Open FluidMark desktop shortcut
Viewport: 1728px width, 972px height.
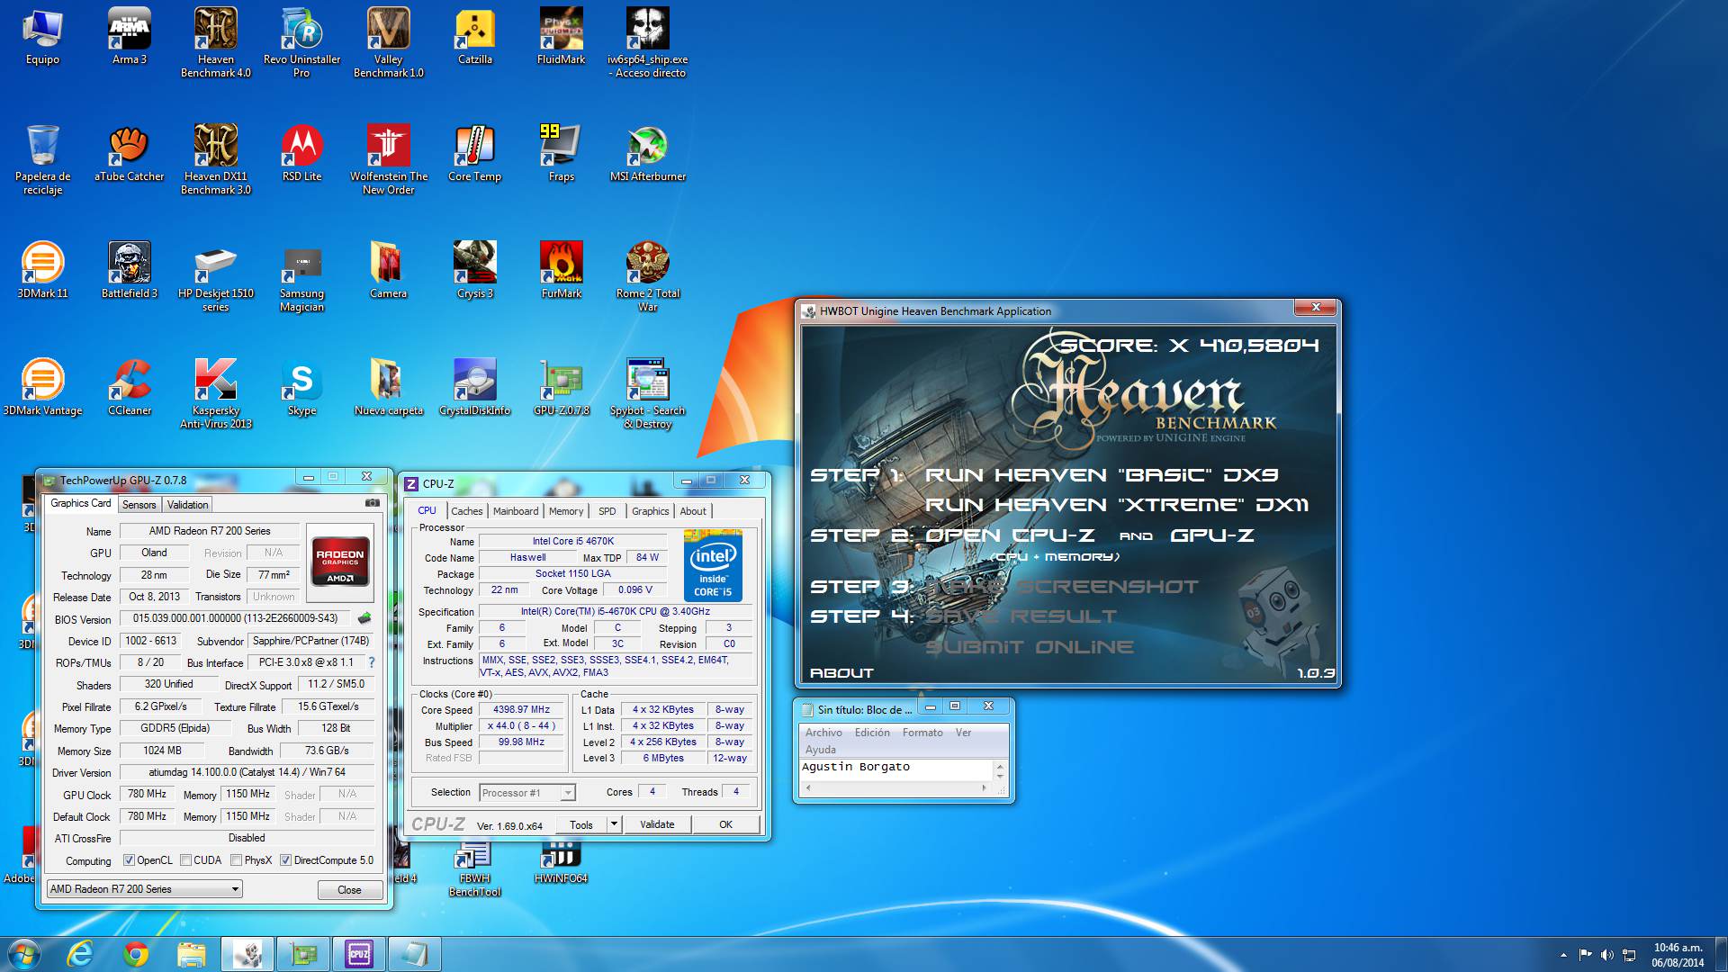pos(561,36)
